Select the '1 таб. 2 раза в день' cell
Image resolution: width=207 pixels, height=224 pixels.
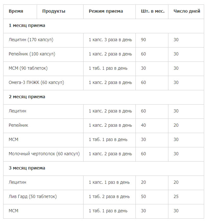(110, 197)
